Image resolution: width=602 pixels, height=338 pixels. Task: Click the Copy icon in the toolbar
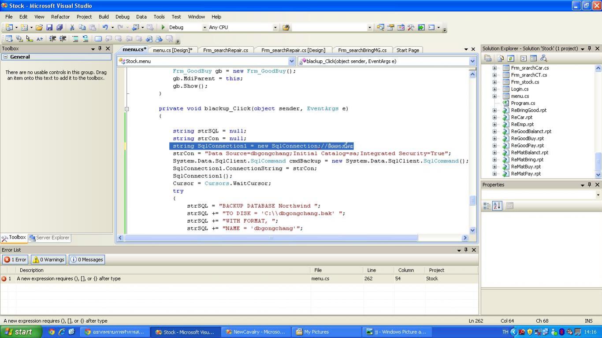[x=82, y=27]
